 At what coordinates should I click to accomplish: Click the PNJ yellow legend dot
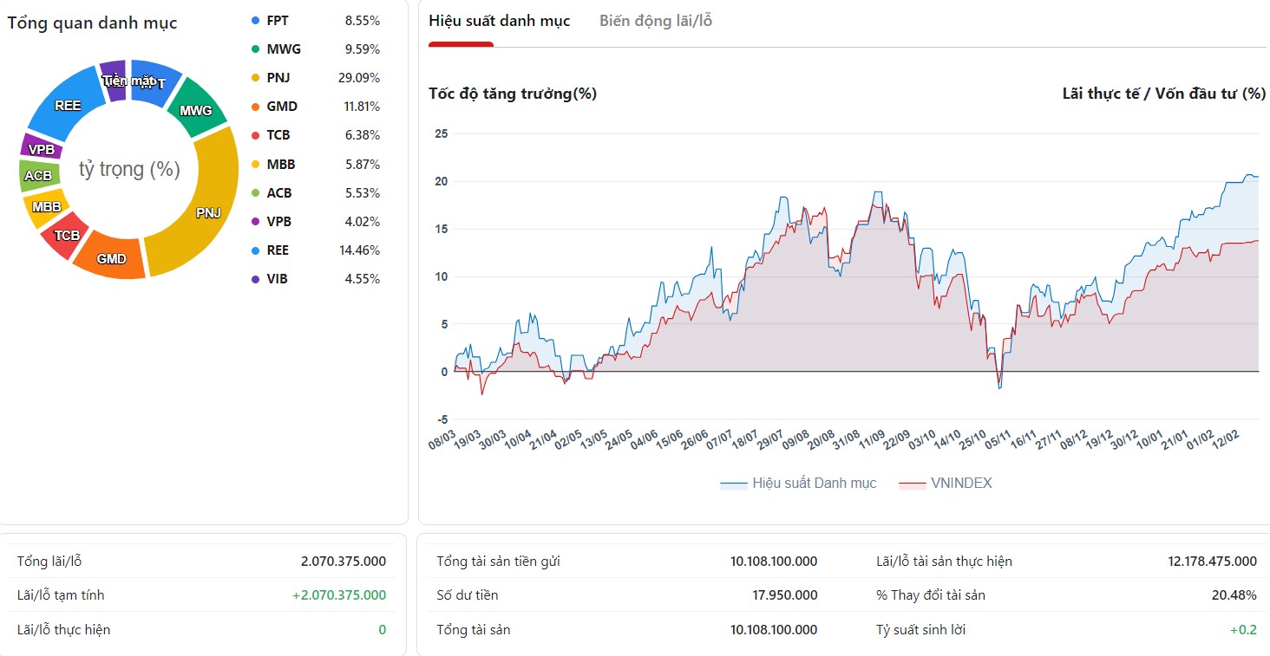point(255,78)
